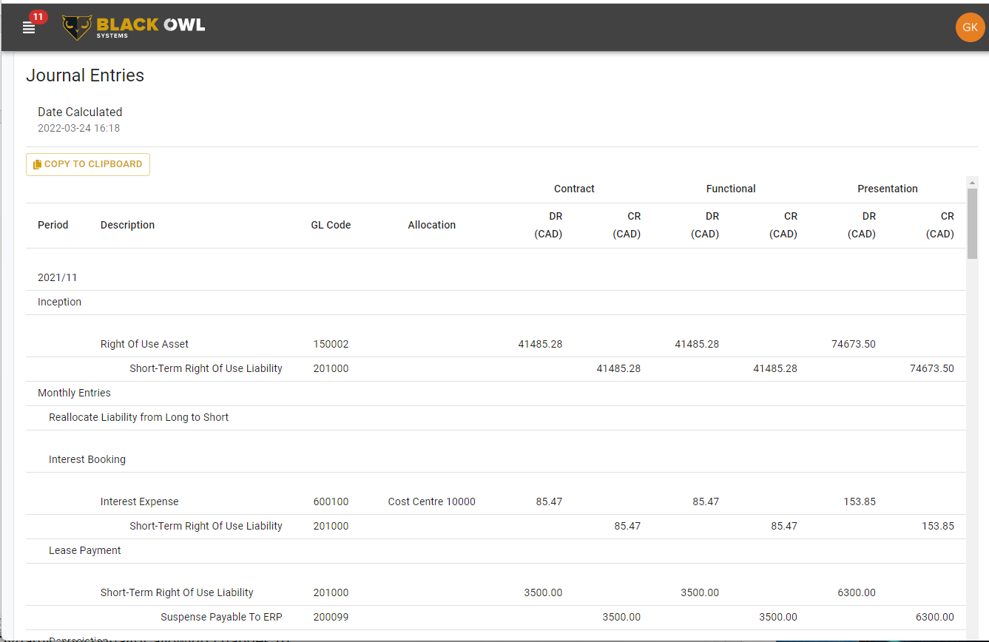Click the Period column header
The height and width of the screenshot is (642, 989).
53,225
